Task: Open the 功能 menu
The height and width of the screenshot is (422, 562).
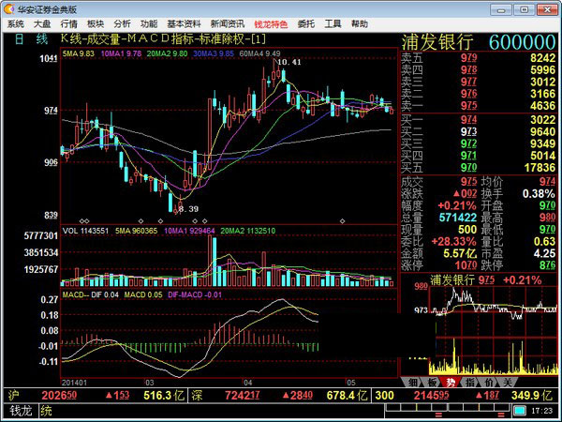Action: 149,24
